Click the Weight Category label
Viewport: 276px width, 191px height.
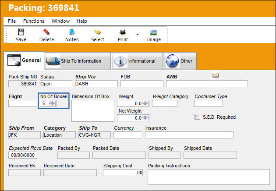(x=170, y=96)
